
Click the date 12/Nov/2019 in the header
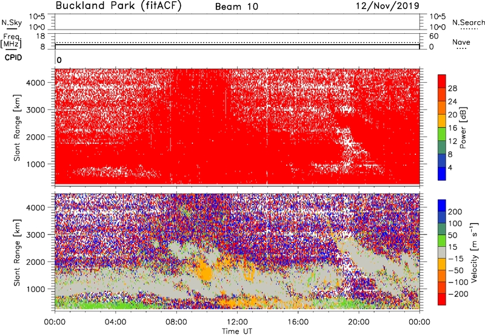click(387, 5)
